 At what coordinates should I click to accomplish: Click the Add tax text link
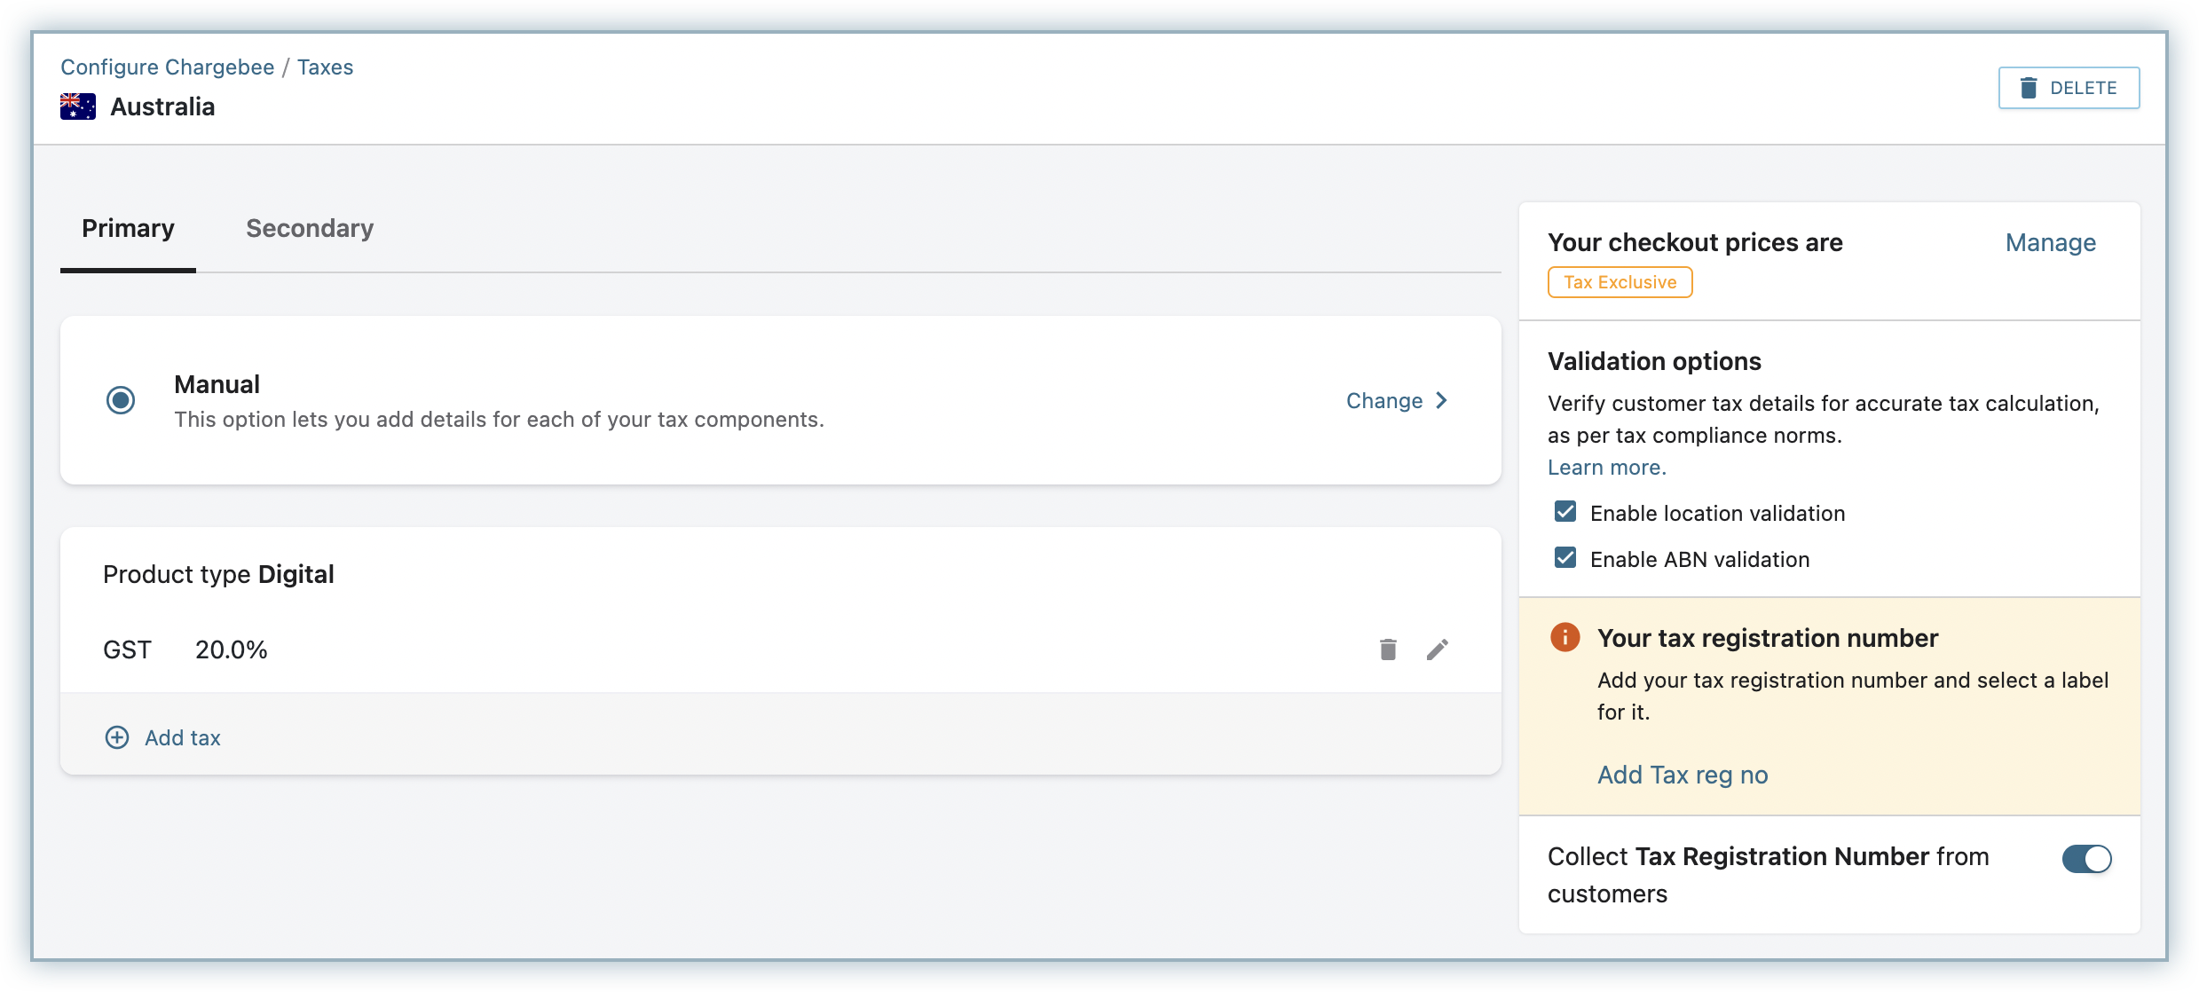coord(183,737)
